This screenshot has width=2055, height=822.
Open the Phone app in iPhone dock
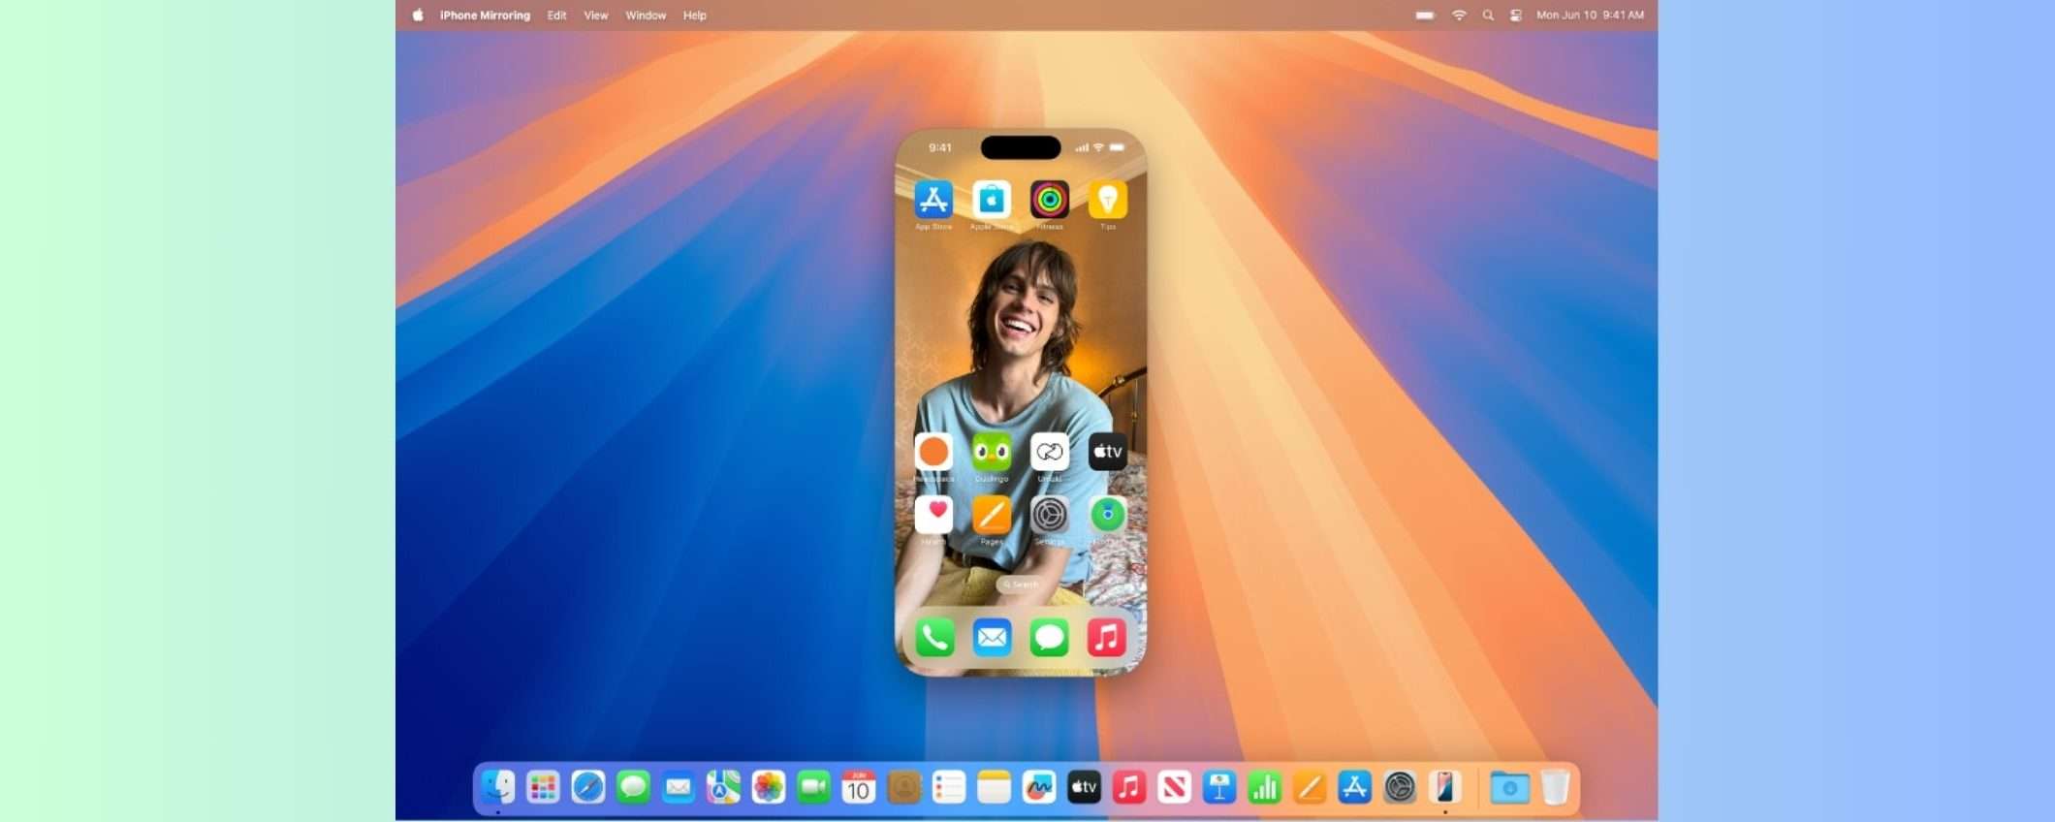[934, 638]
